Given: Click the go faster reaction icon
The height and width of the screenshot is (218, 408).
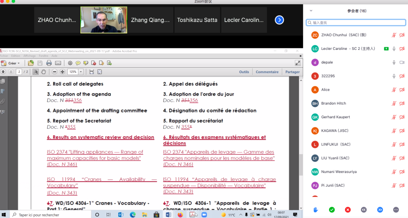Looking at the screenshot, I should point(380,210).
